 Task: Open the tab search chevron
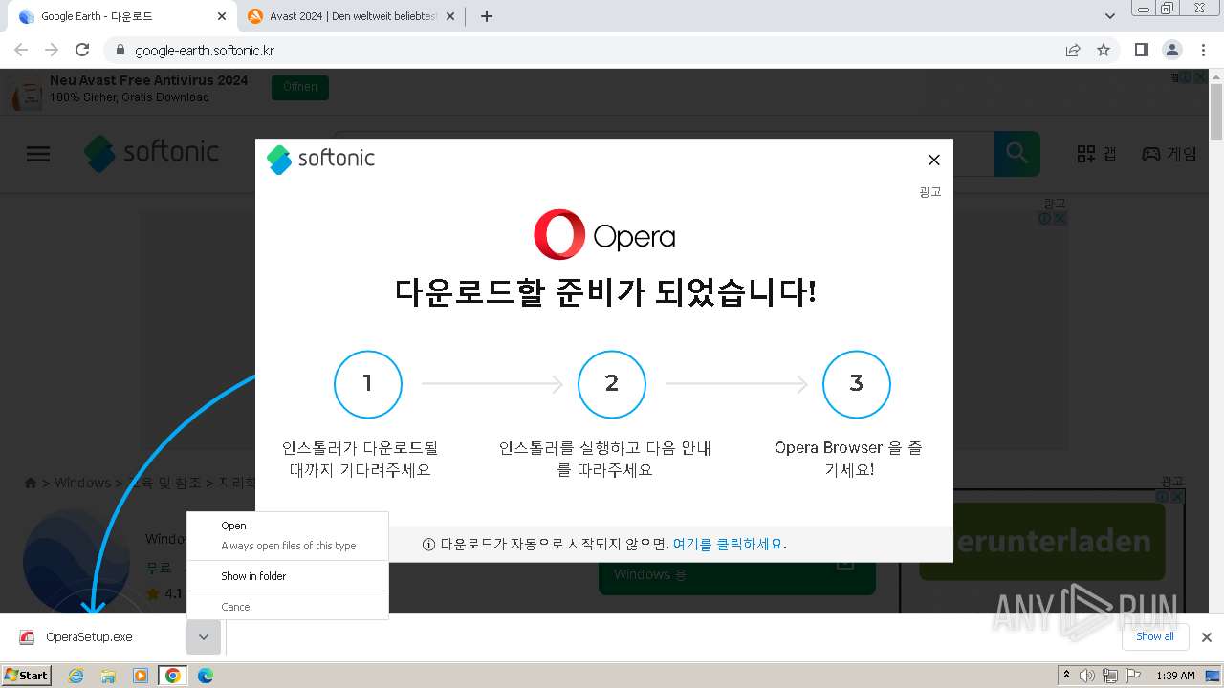[x=1109, y=16]
